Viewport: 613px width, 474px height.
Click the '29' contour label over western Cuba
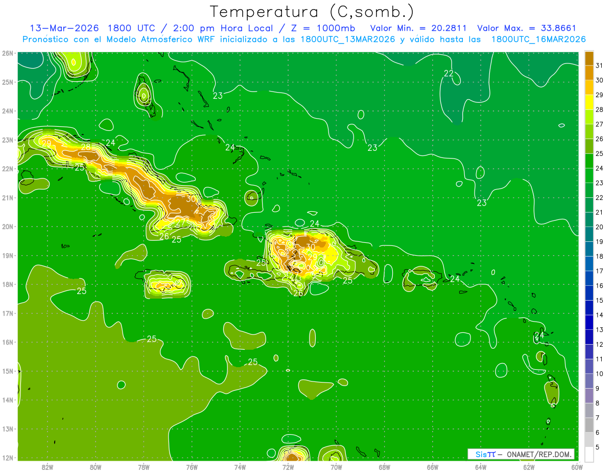click(46, 143)
